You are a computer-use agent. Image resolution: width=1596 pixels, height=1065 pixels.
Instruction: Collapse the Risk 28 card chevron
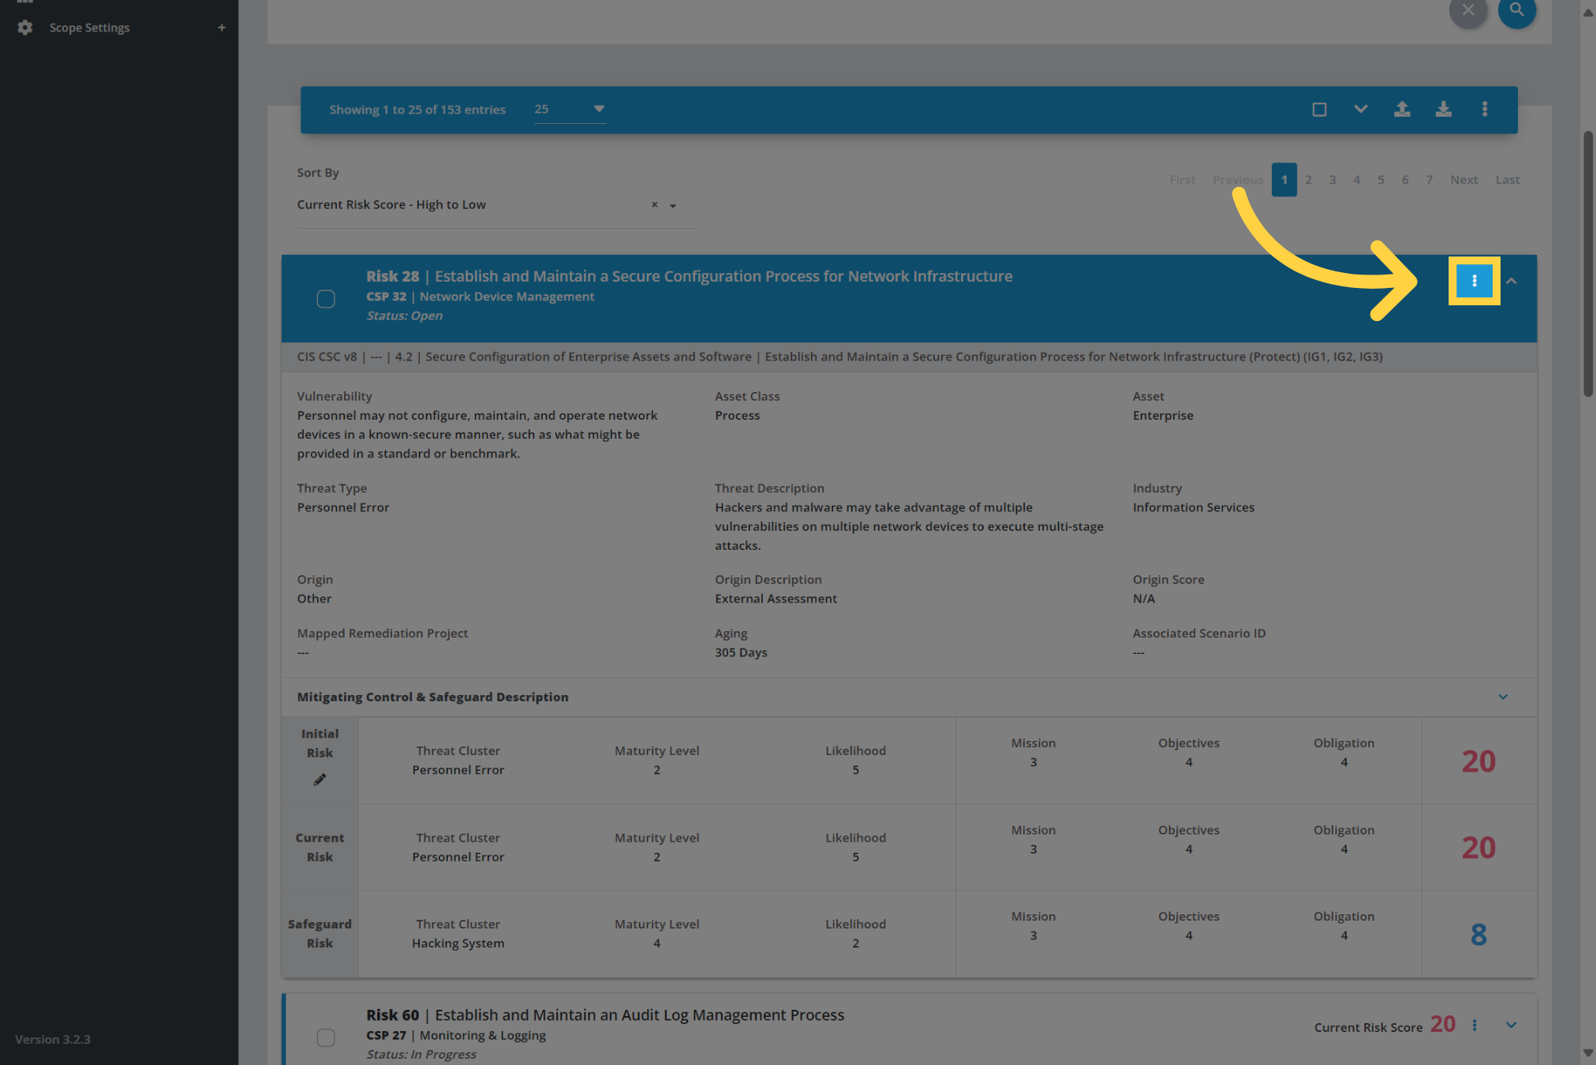pyautogui.click(x=1512, y=281)
